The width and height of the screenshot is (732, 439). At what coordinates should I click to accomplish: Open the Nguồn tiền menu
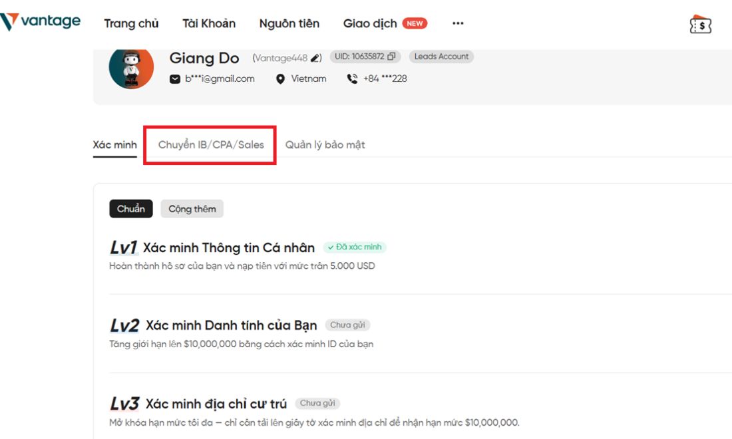[289, 23]
